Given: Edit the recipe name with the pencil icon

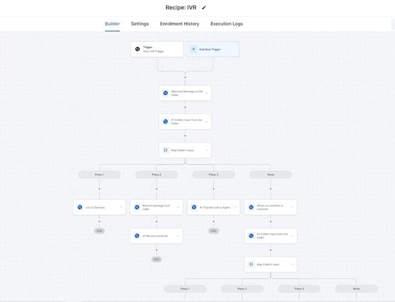Looking at the screenshot, I should click(x=204, y=8).
